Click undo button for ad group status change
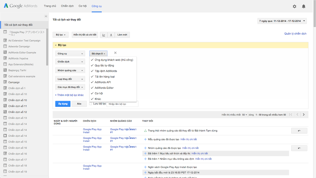The image size is (316, 178). [x=299, y=130]
